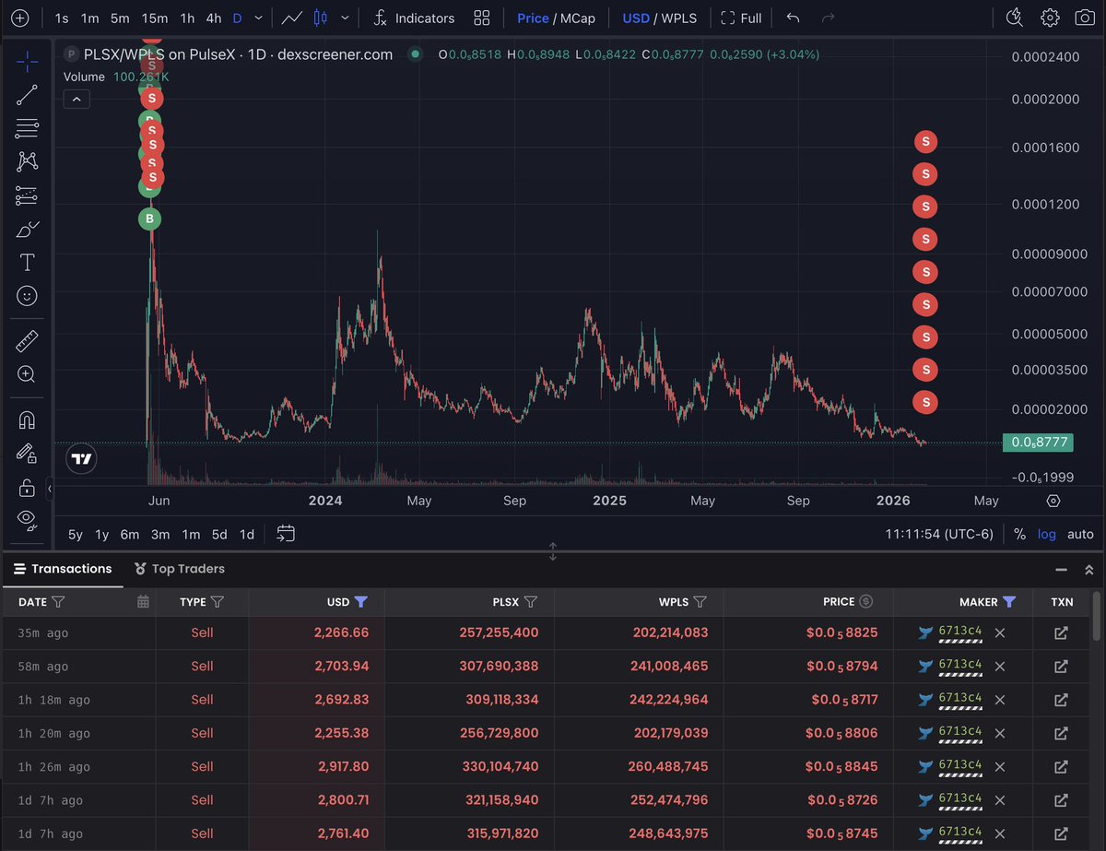Activate the zoom in tool
The image size is (1106, 851).
(27, 374)
